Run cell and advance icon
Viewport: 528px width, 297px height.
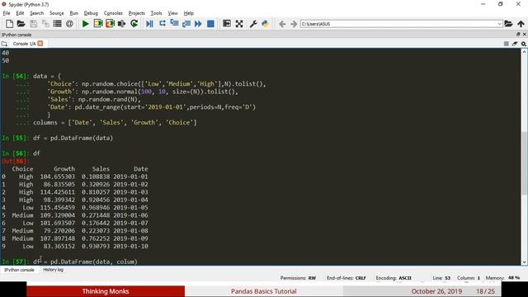(110, 24)
